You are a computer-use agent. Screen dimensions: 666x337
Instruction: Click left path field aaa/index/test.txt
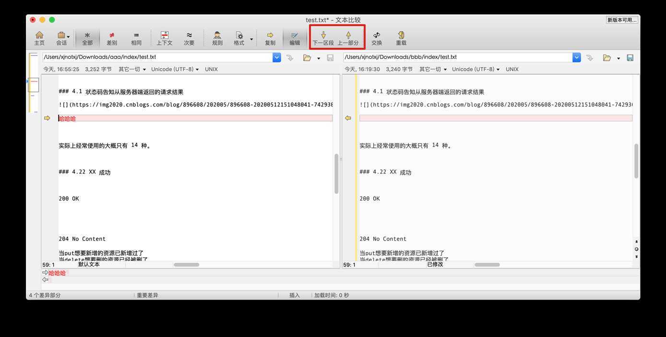point(157,57)
